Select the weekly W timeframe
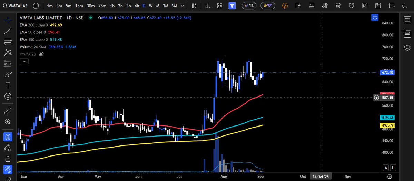This screenshot has width=414, height=181. point(151,6)
